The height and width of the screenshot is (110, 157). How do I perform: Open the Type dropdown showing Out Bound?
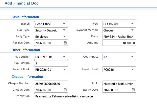tap(119, 24)
